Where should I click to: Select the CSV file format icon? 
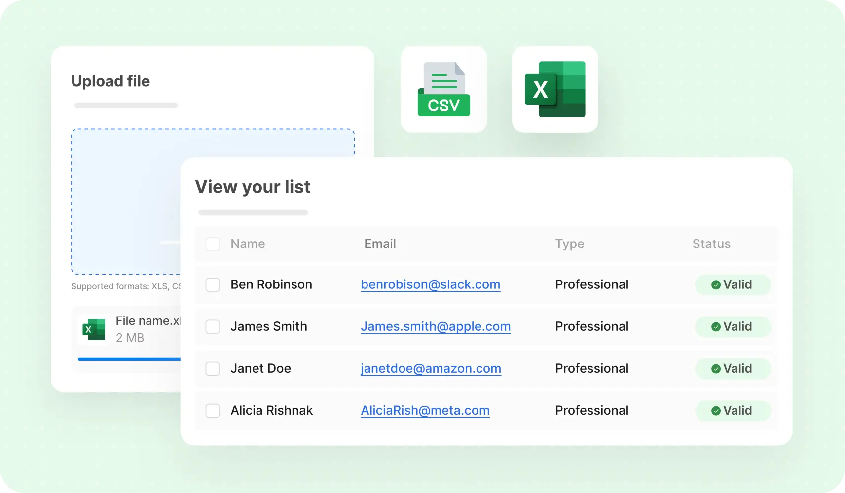tap(443, 89)
